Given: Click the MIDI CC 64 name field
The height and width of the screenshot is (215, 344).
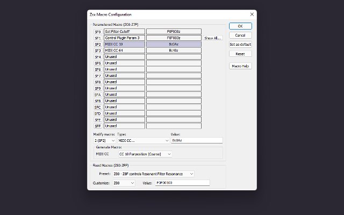Looking at the screenshot, I should point(124,51).
